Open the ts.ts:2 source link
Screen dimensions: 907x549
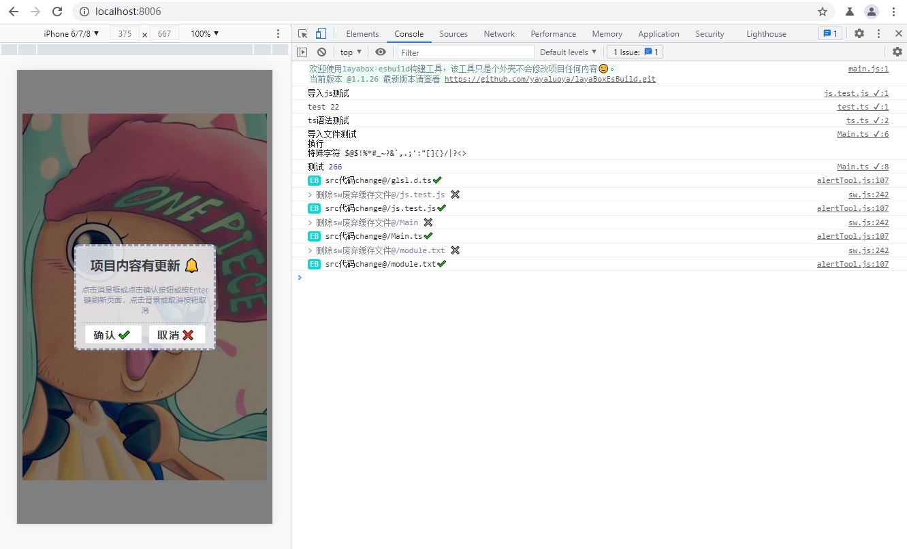pos(868,120)
